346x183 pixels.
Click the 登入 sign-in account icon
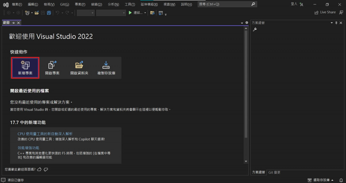tap(301, 4)
